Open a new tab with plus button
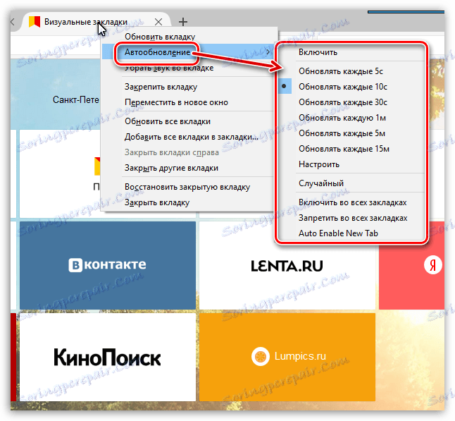The height and width of the screenshot is (421, 455). [183, 21]
